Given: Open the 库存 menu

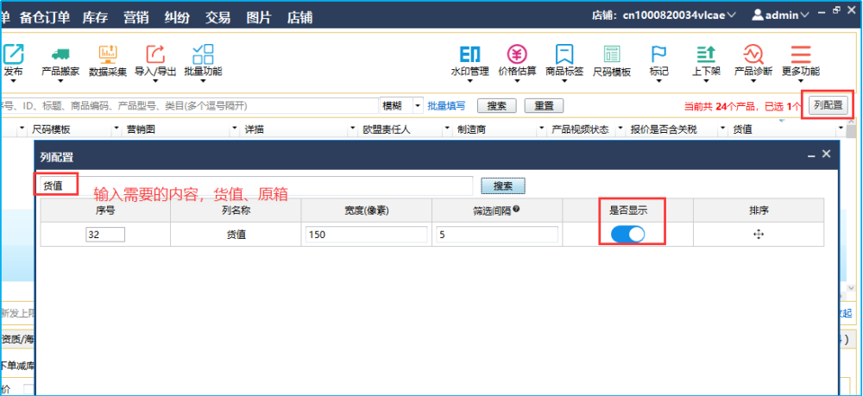Looking at the screenshot, I should [x=95, y=17].
